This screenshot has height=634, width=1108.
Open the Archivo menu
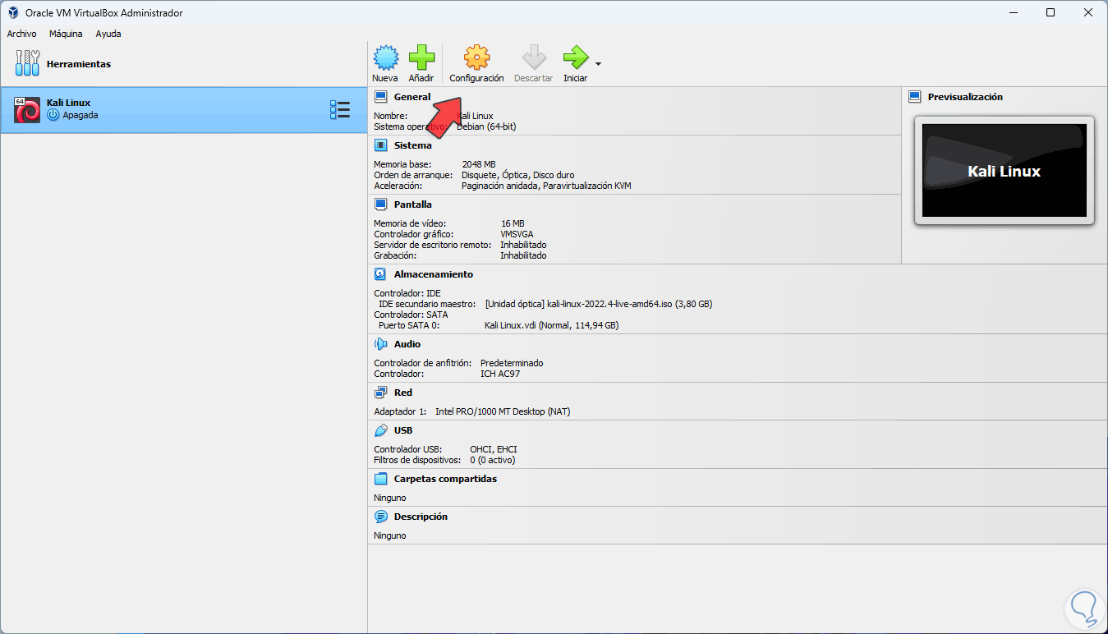click(x=21, y=34)
